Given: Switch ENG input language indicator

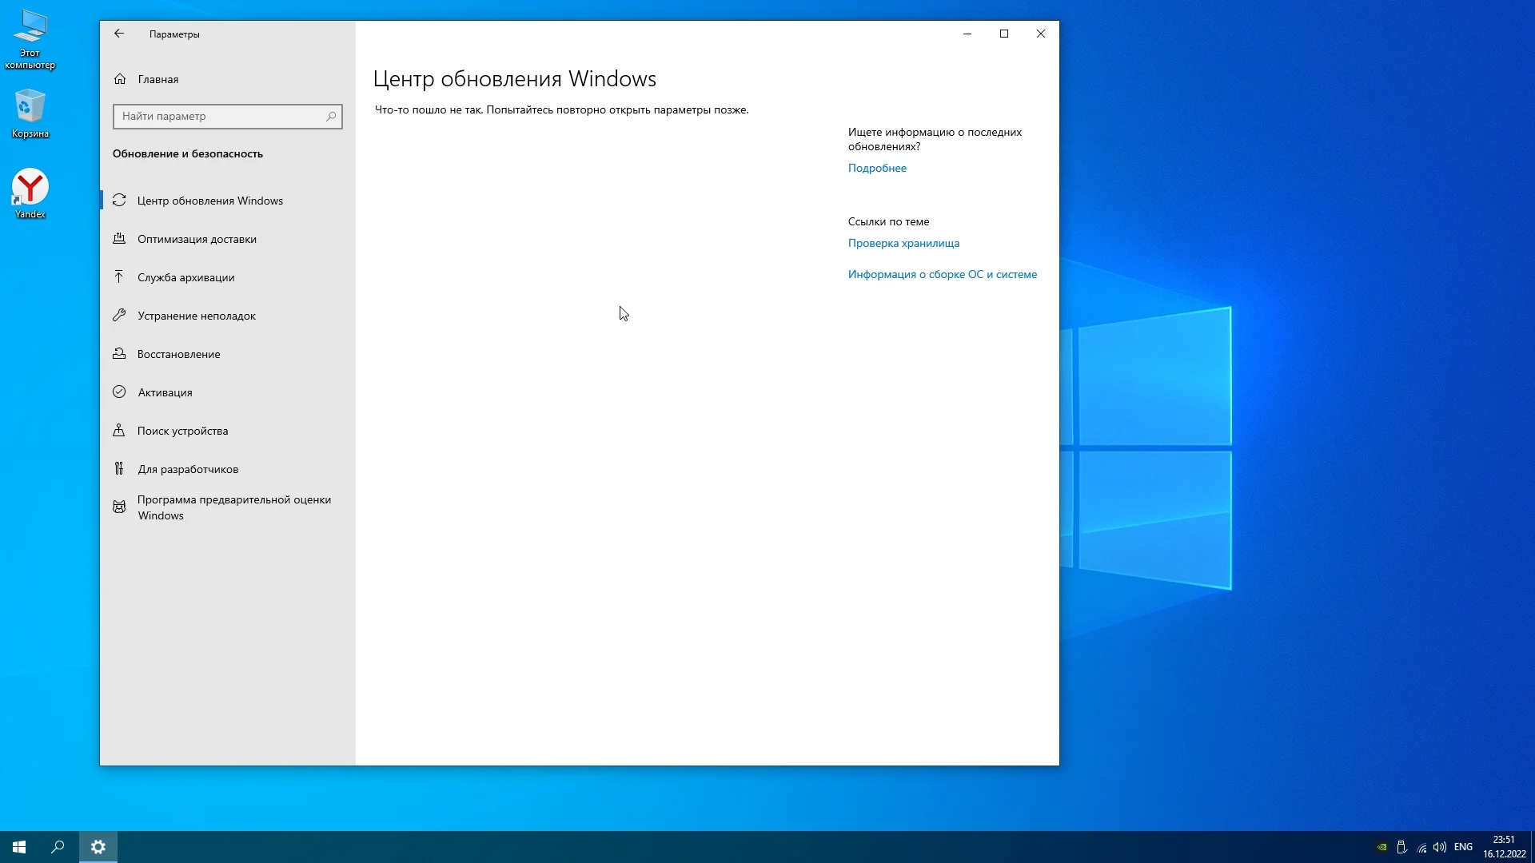Looking at the screenshot, I should (x=1463, y=847).
